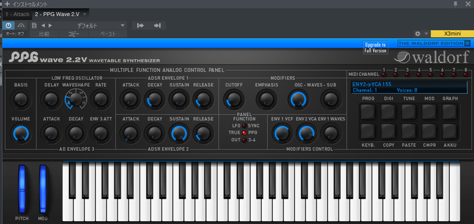Expand the dropdown arrow beside the gear
The image size is (474, 224).
pos(426,34)
